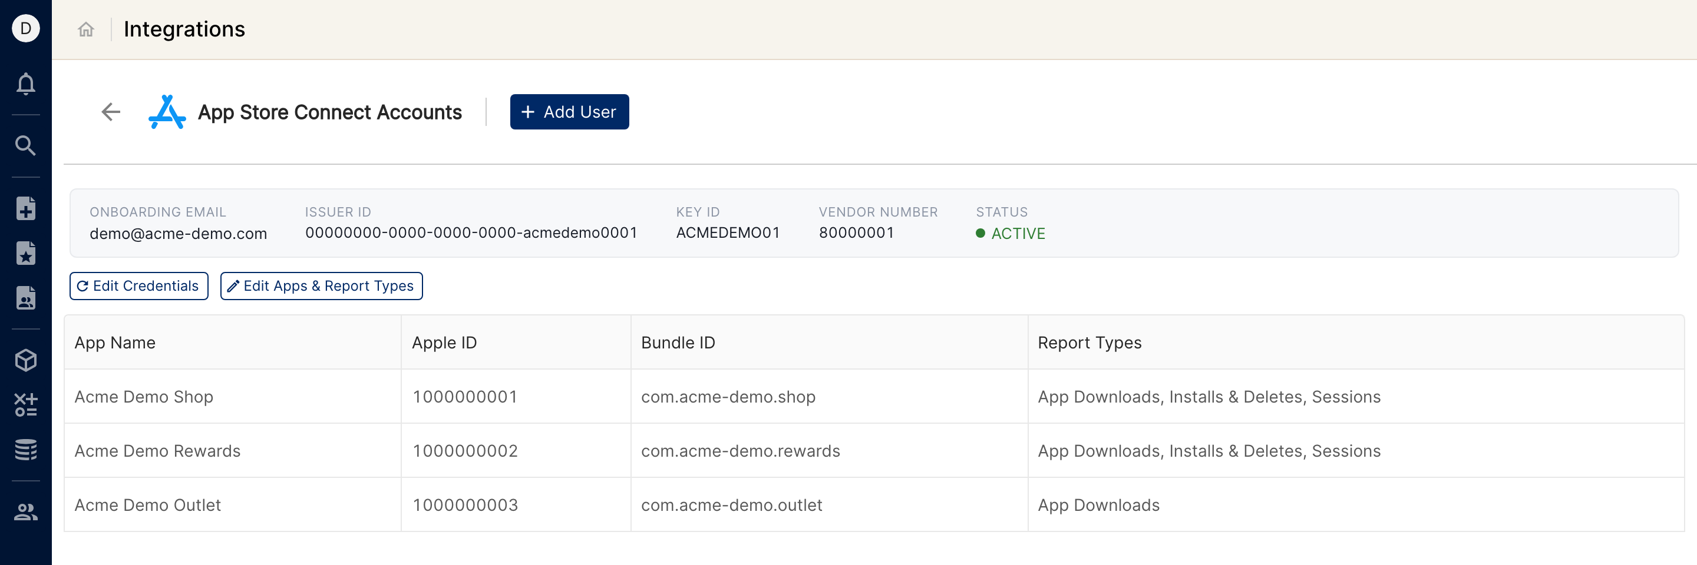Open notifications bell in sidebar

26,84
